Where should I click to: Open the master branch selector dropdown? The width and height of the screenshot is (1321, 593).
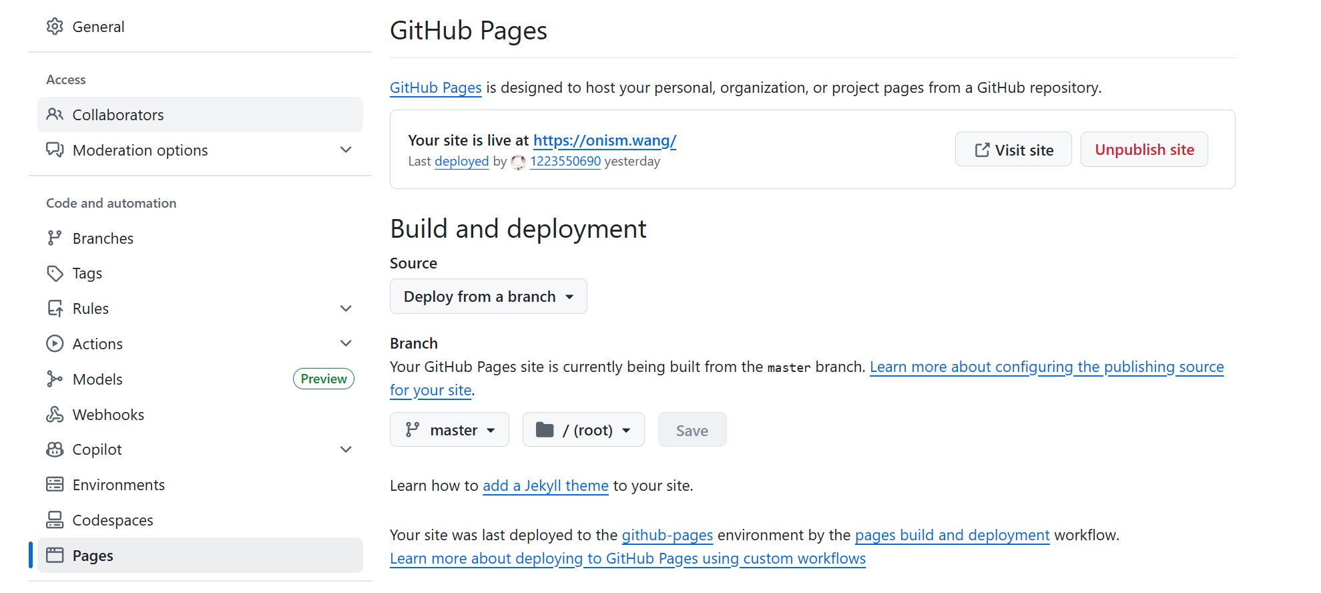(x=449, y=430)
